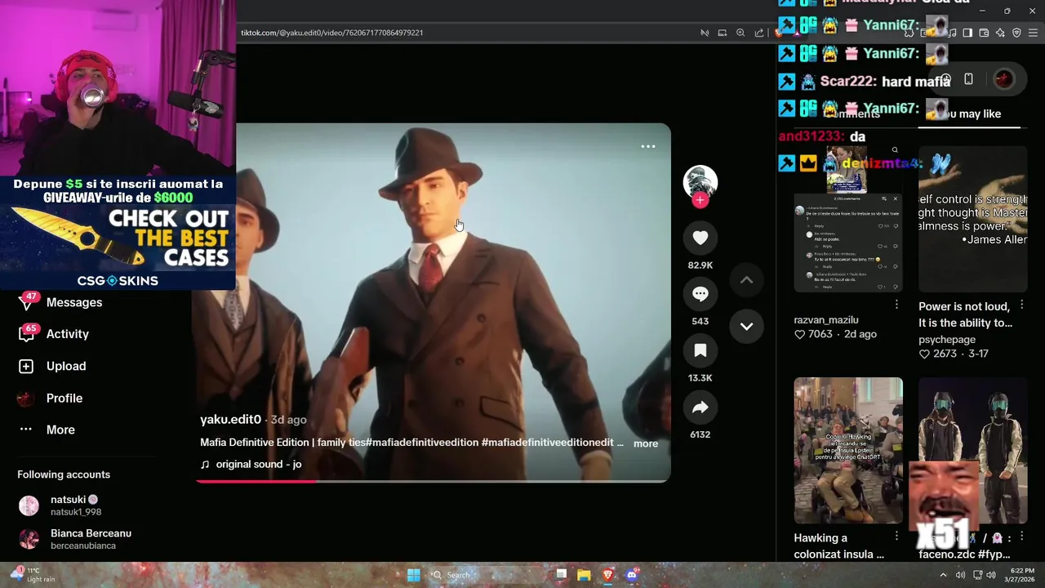
Task: Click the browser share page icon
Action: [x=759, y=33]
